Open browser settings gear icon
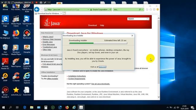 154,9
